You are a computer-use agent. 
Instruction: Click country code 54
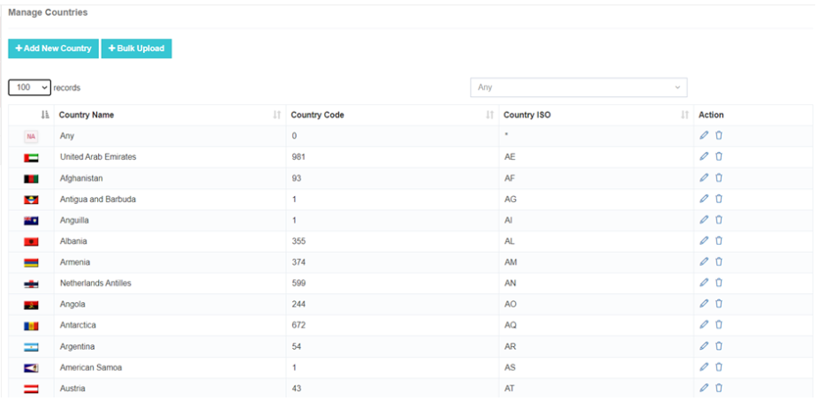click(297, 346)
